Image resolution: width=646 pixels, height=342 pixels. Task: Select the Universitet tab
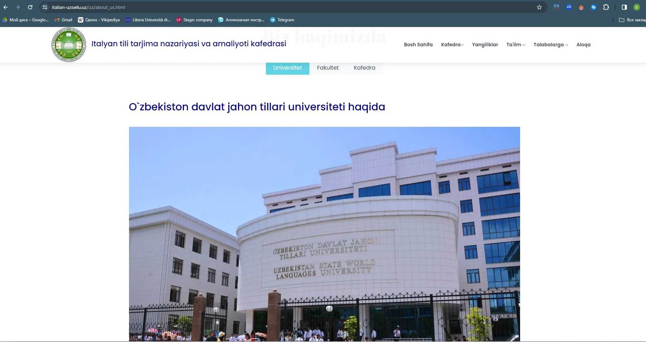[287, 68]
